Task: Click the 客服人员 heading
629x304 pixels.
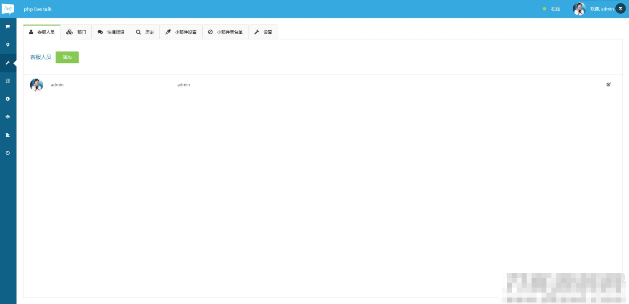Action: coord(41,57)
